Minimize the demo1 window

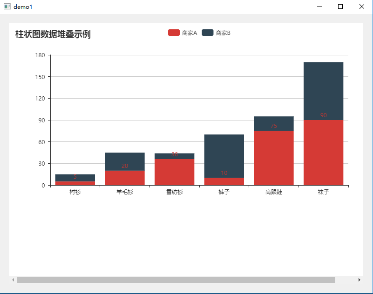[x=319, y=7]
